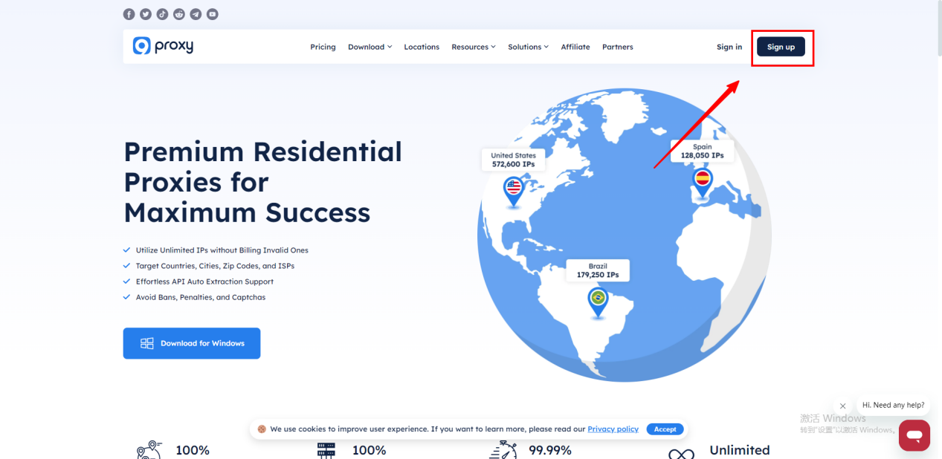This screenshot has height=459, width=942.
Task: Click the Spain flag map pin
Action: click(702, 183)
